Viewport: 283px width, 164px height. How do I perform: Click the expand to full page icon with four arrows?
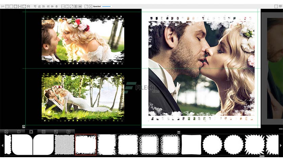pyautogui.click(x=24, y=6)
